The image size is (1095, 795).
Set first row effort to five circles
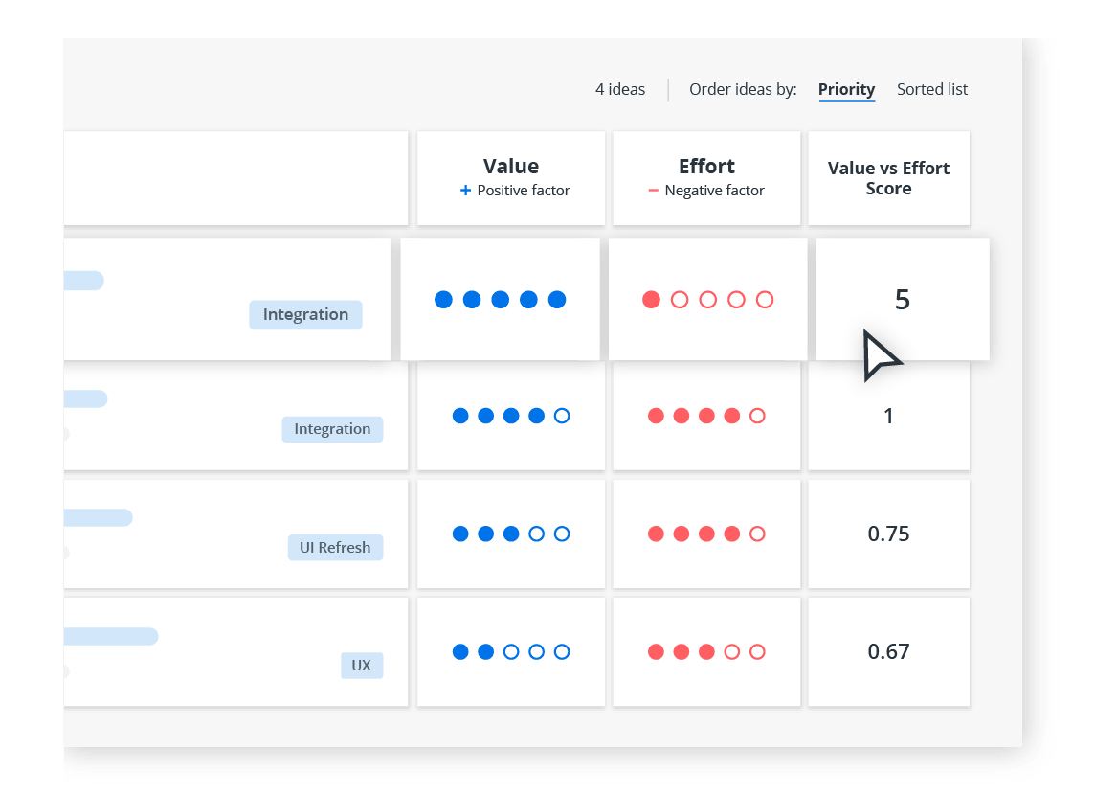pyautogui.click(x=764, y=300)
